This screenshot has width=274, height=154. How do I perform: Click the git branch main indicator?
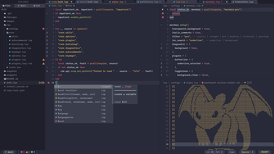pos(8,152)
